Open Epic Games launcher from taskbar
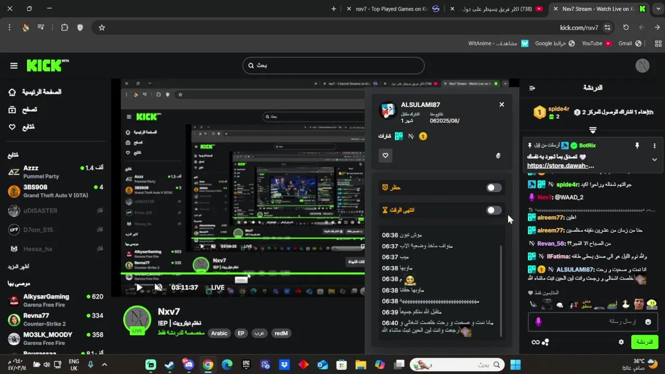 pos(246,365)
